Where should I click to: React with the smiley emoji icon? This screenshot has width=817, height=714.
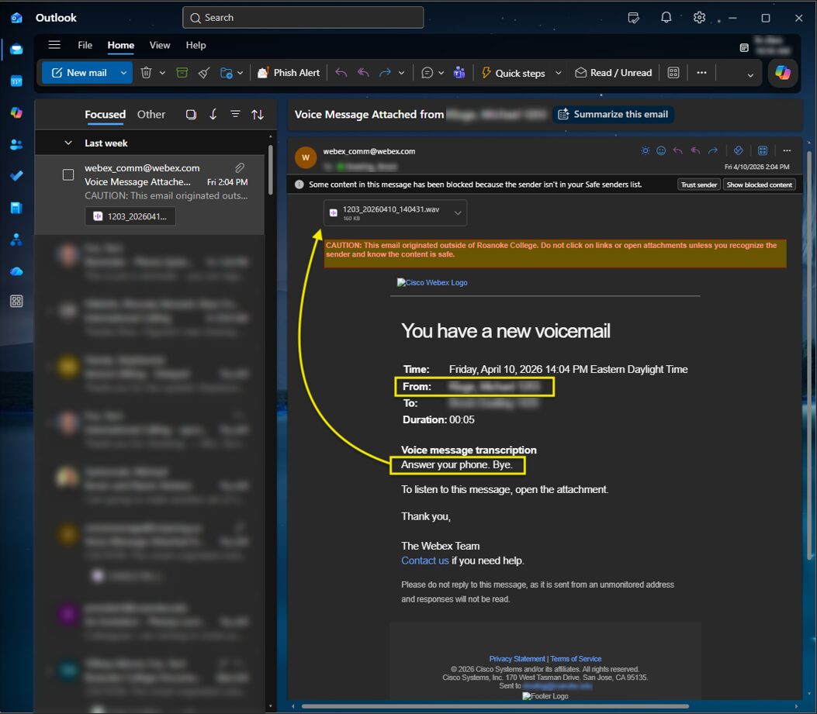click(x=661, y=151)
